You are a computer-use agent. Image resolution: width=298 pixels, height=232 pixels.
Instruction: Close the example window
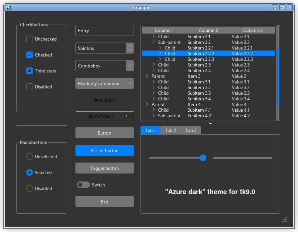[x=290, y=7]
